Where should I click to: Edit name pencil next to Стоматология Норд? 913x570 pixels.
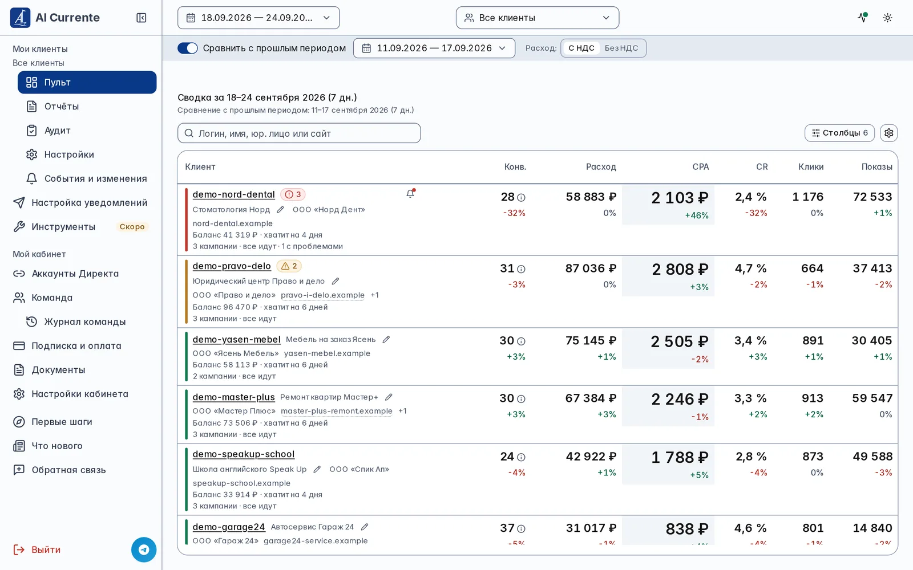pyautogui.click(x=280, y=210)
